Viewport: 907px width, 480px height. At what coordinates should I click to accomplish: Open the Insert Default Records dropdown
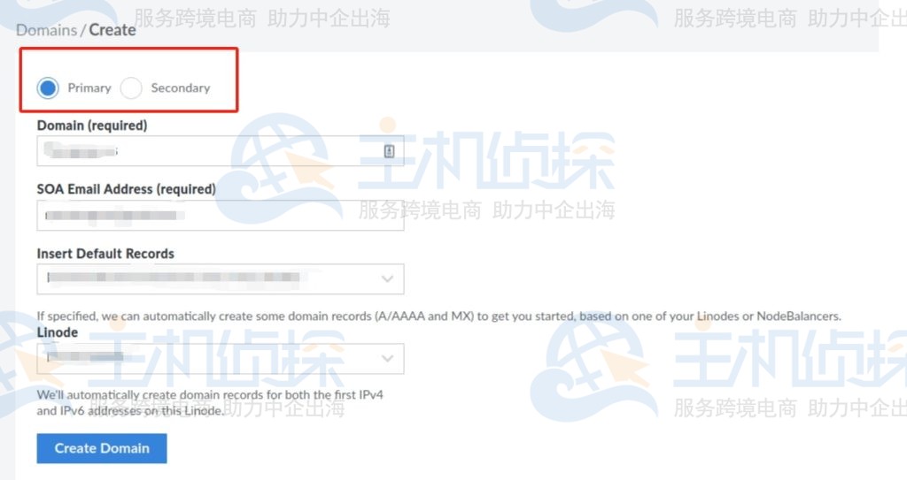click(221, 279)
